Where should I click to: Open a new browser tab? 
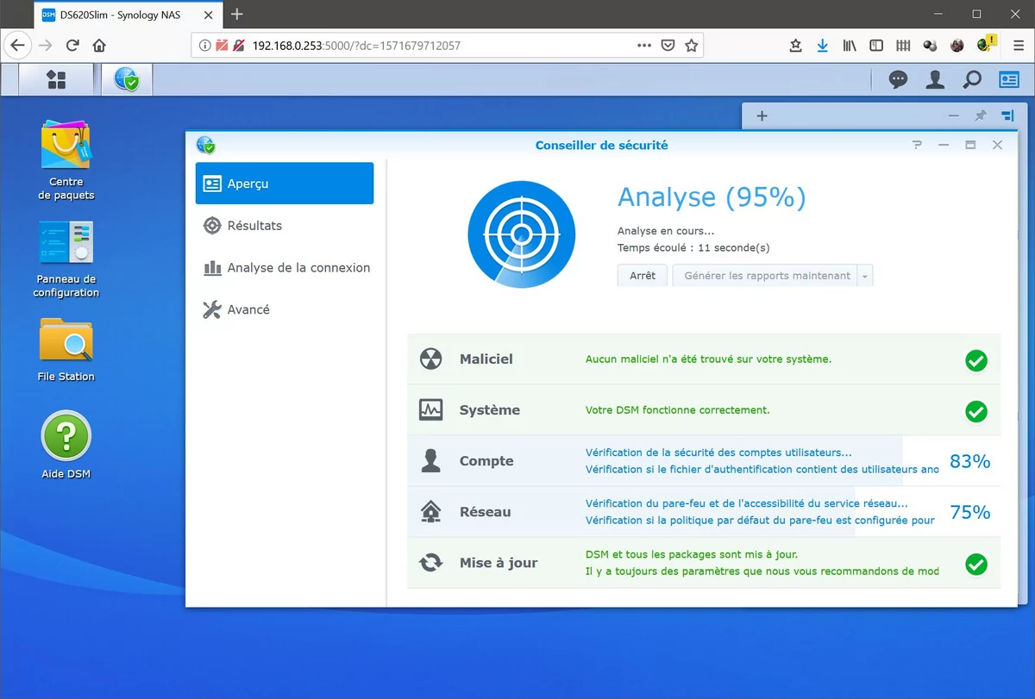pos(237,15)
